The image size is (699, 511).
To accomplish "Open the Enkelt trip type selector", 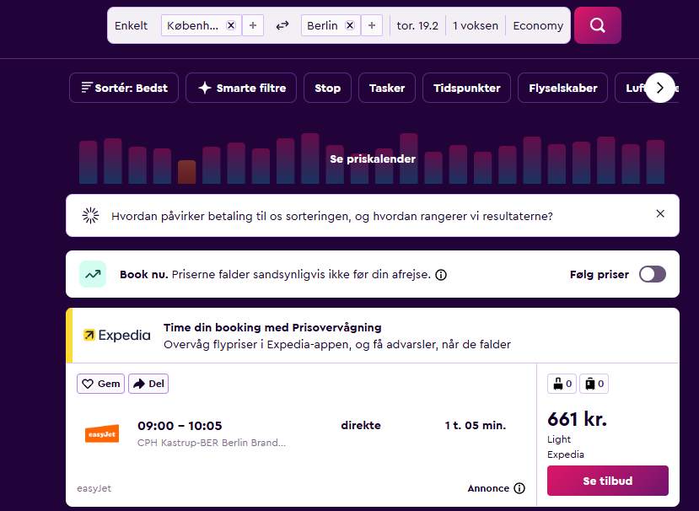I will [132, 25].
